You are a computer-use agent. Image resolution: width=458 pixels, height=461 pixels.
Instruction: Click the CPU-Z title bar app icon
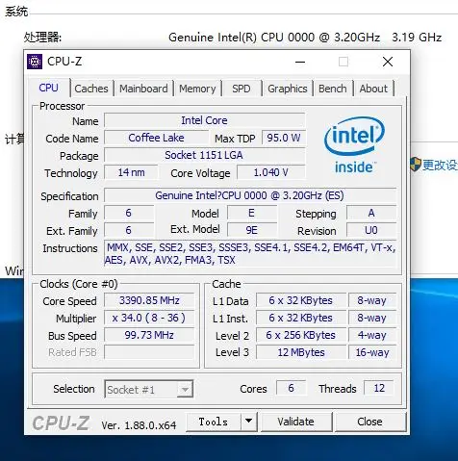pyautogui.click(x=35, y=62)
